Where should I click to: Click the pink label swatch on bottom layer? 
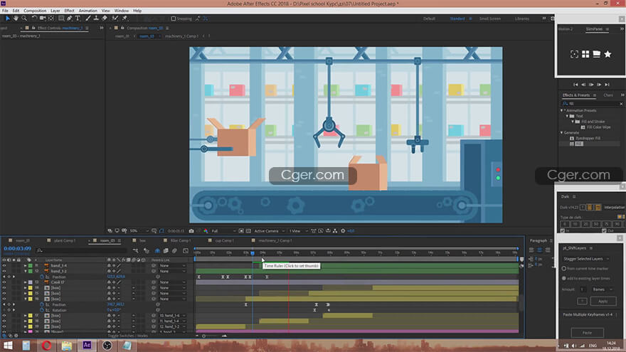pos(31,331)
